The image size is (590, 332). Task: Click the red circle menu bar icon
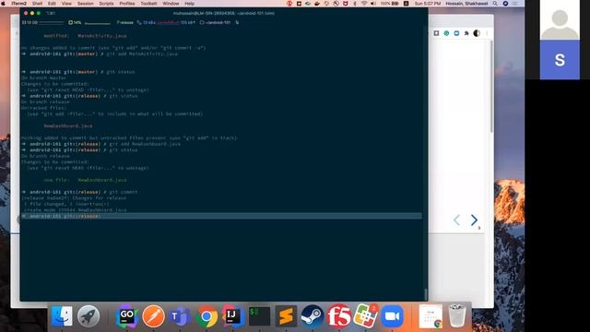coord(289,4)
